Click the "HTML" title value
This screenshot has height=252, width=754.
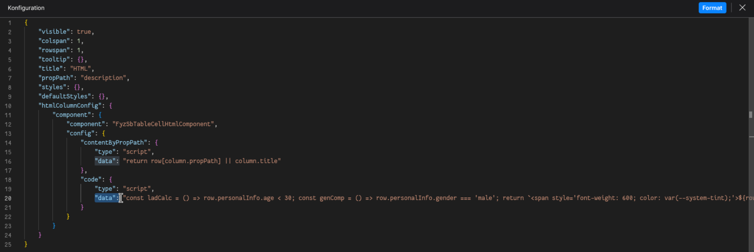point(80,68)
